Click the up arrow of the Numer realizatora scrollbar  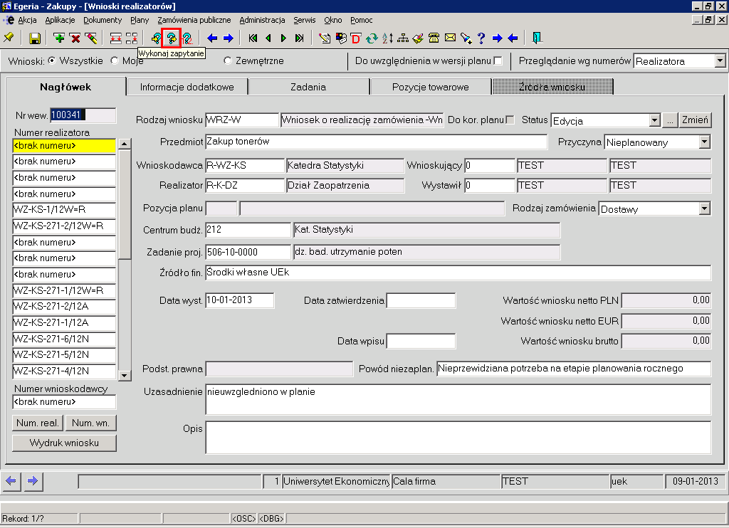[x=124, y=144]
